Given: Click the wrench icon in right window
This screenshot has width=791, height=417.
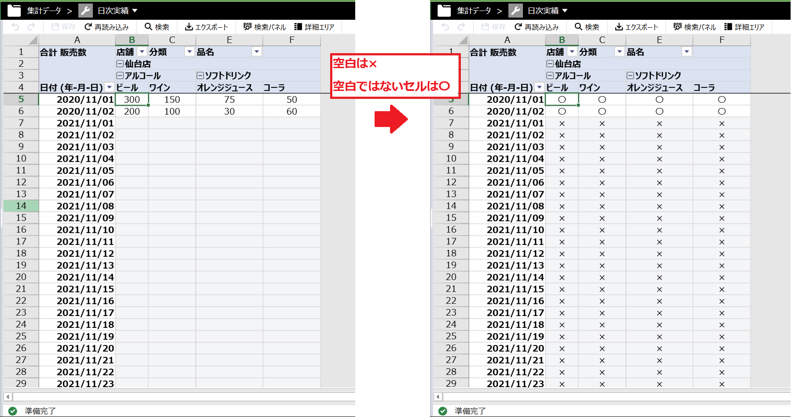Looking at the screenshot, I should (515, 11).
